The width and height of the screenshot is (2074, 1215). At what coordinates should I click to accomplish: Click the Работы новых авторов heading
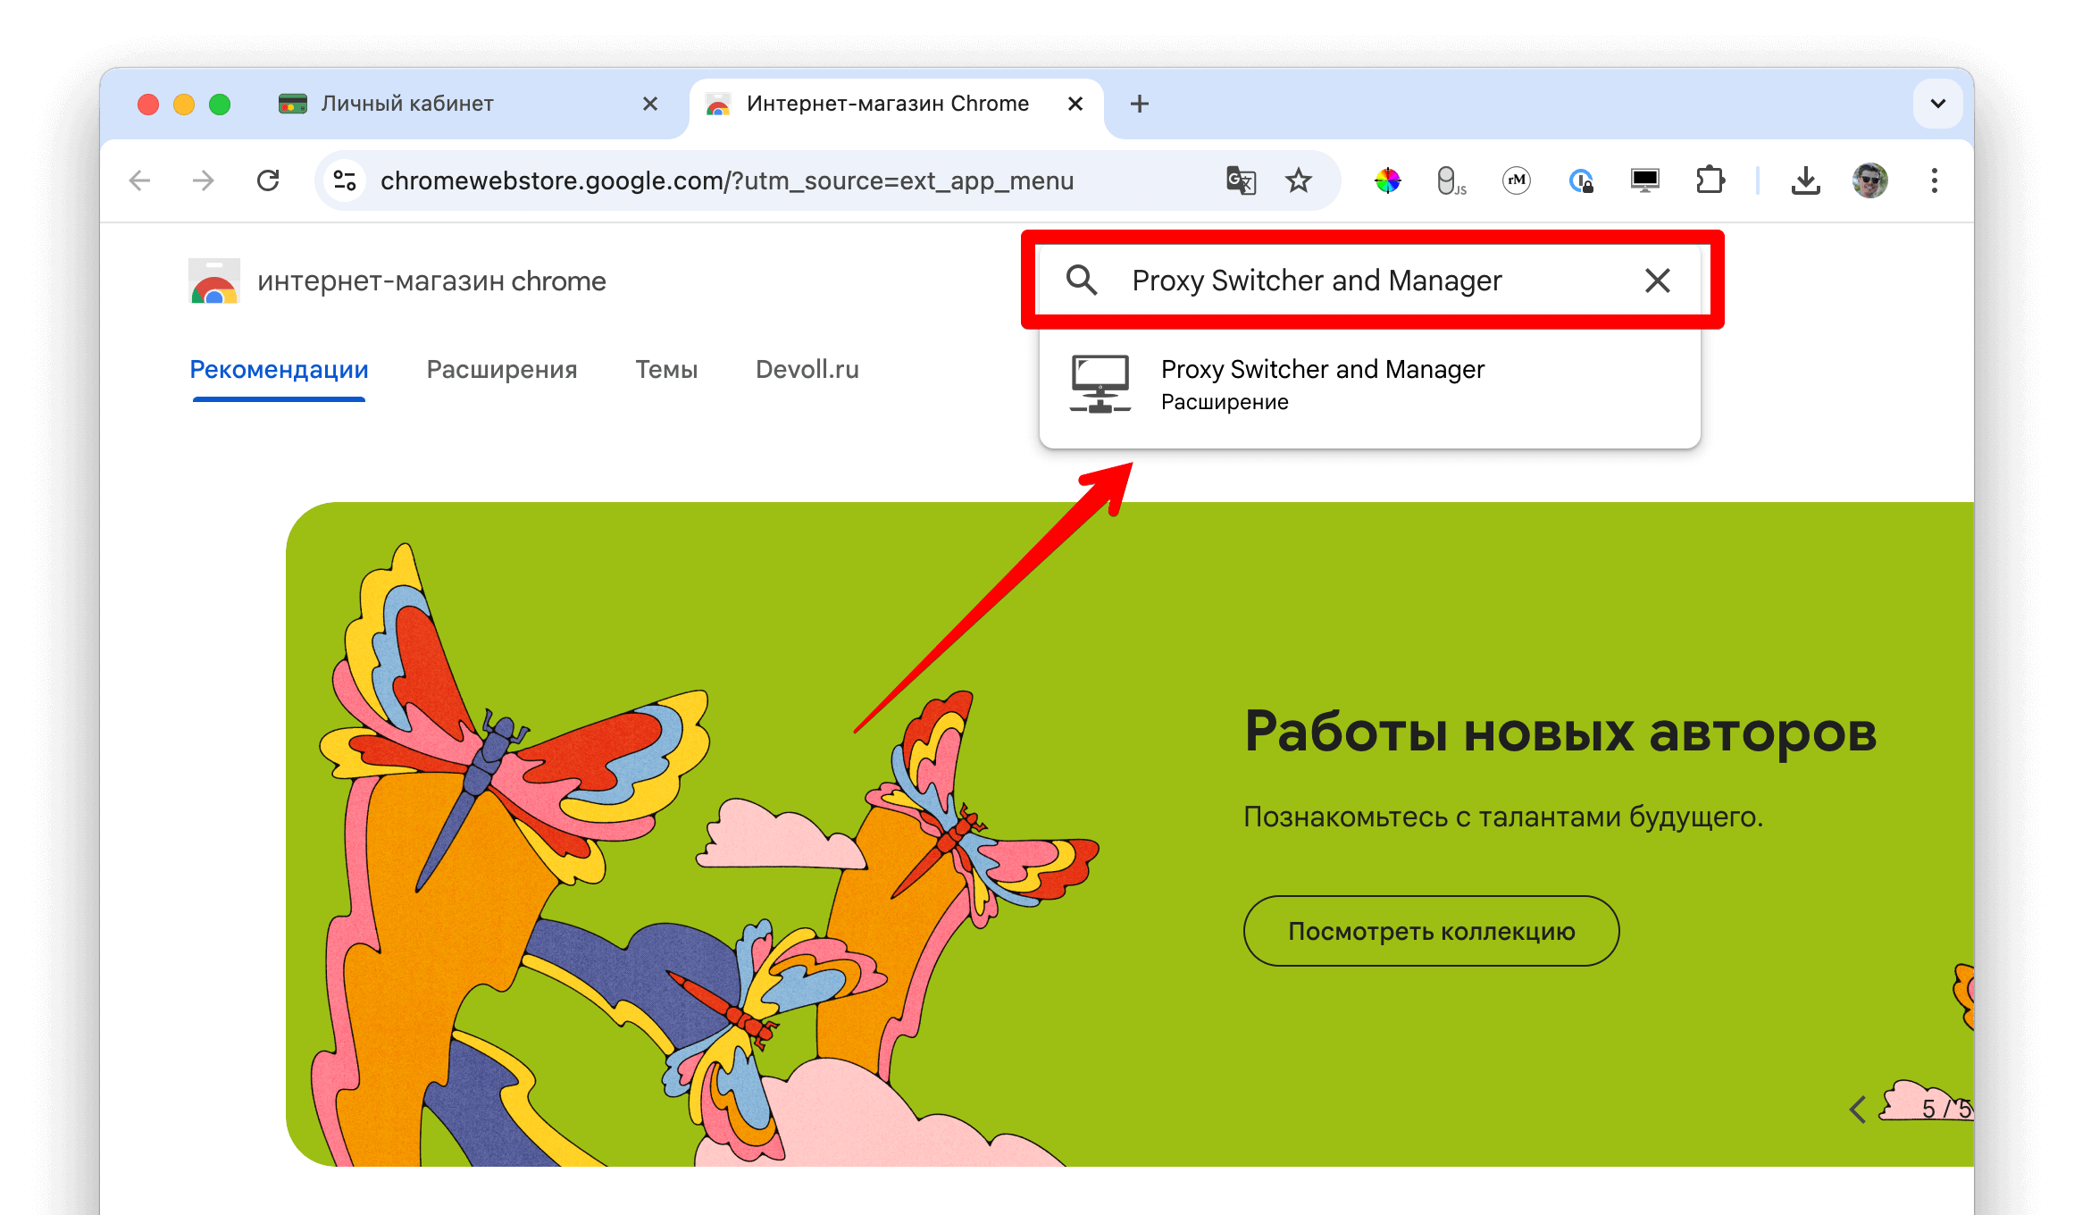click(x=1560, y=733)
